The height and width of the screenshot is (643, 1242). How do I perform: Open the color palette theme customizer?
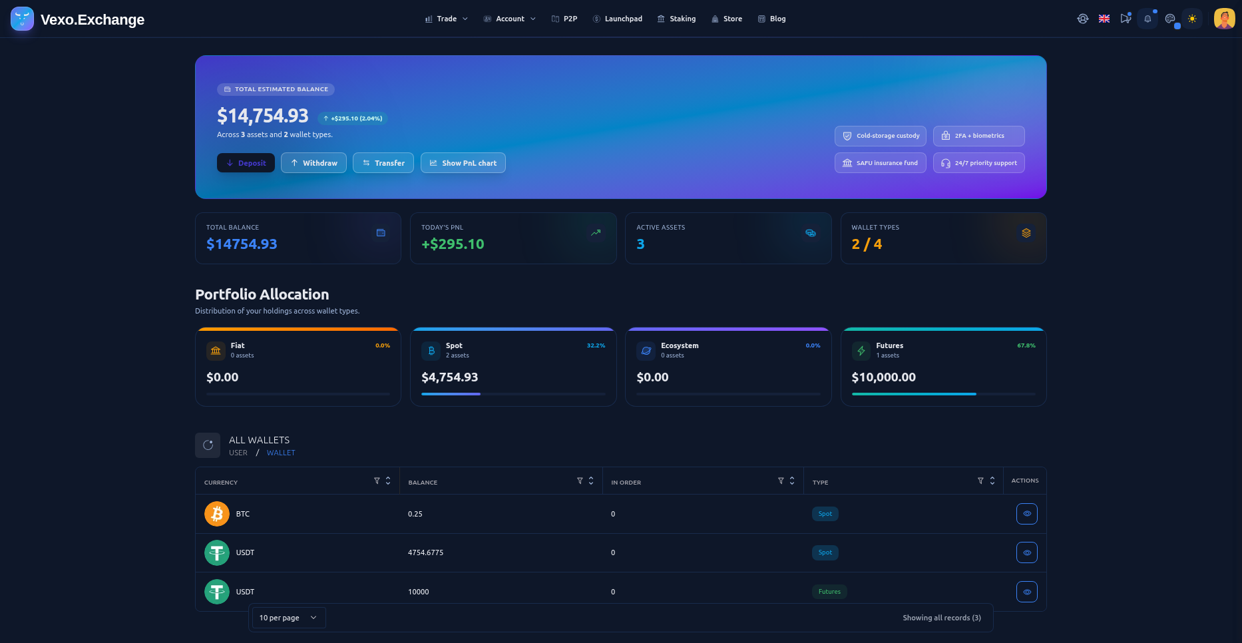click(x=1170, y=19)
